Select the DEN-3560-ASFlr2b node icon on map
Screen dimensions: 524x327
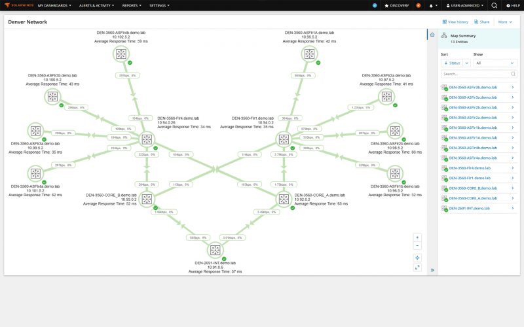point(395,131)
